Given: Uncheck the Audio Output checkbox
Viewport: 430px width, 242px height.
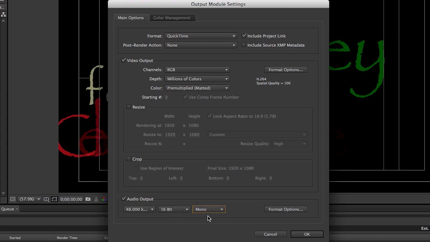Looking at the screenshot, I should coord(124,199).
